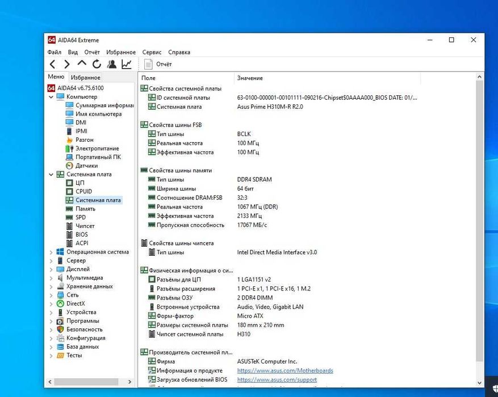This screenshot has width=498, height=397.
Task: Click the up-level arrow toolbar icon
Action: tap(82, 64)
